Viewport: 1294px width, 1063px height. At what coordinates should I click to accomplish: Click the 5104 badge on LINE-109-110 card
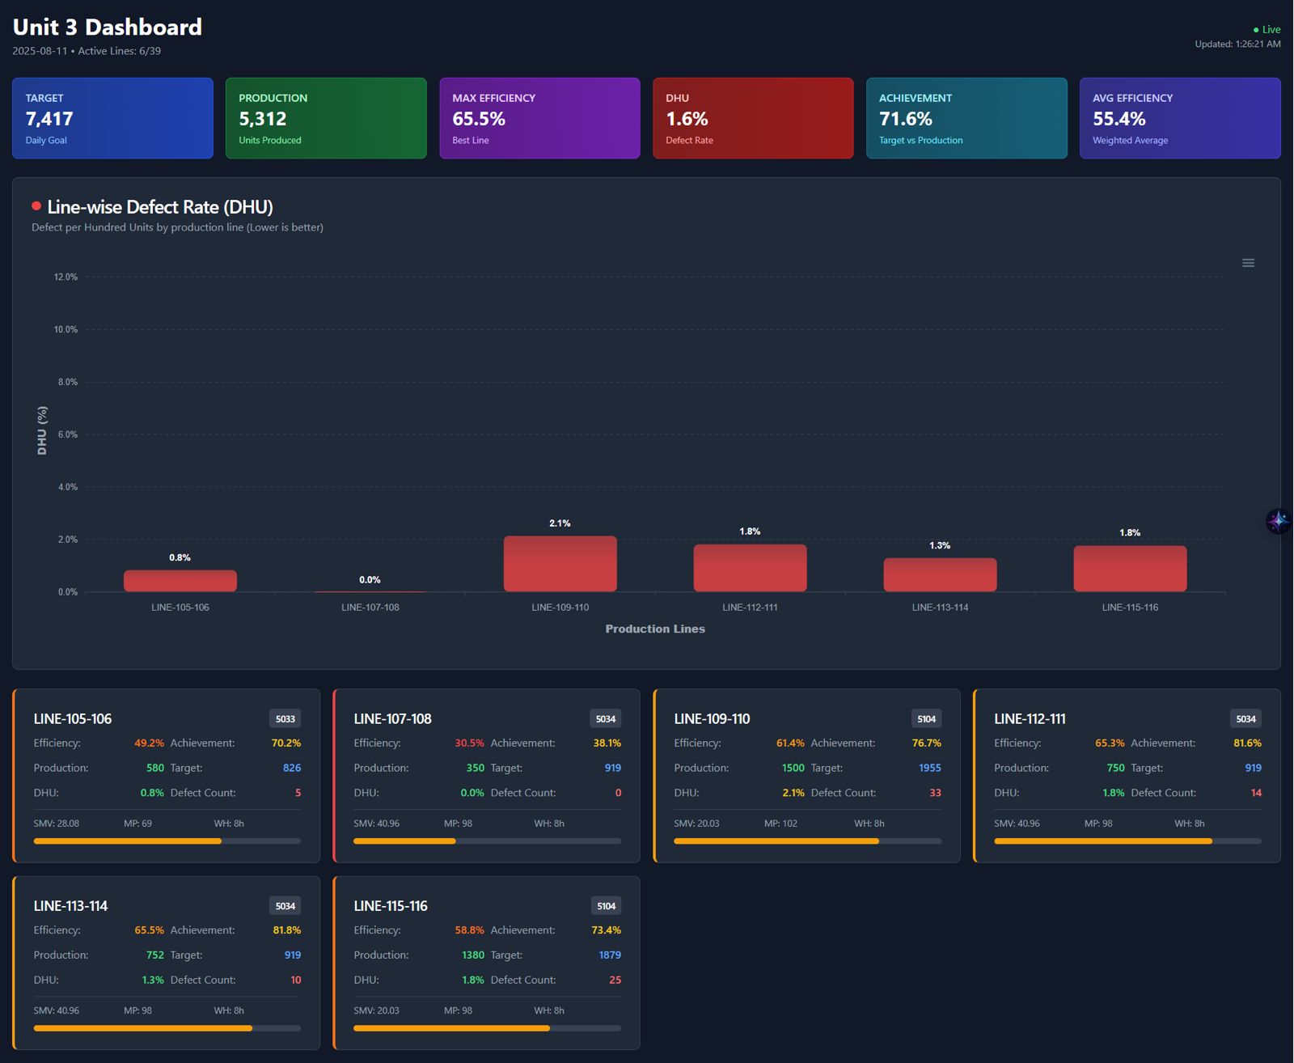coord(926,718)
